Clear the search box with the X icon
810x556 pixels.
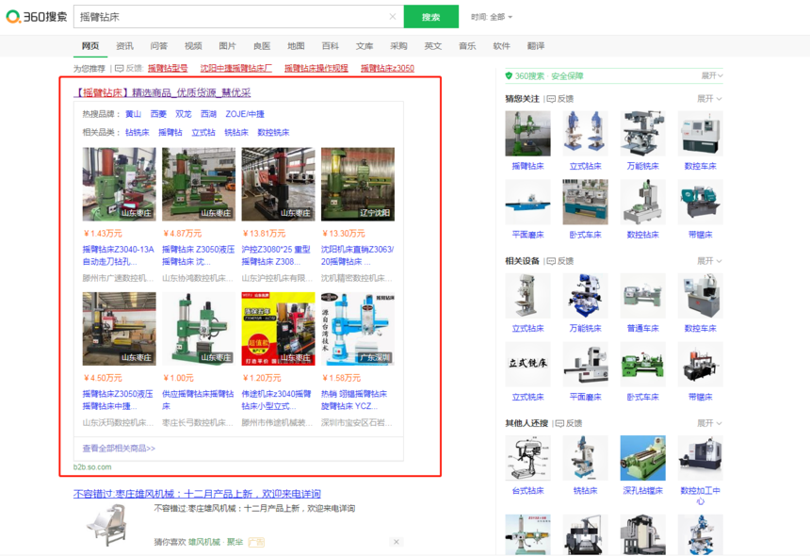393,17
